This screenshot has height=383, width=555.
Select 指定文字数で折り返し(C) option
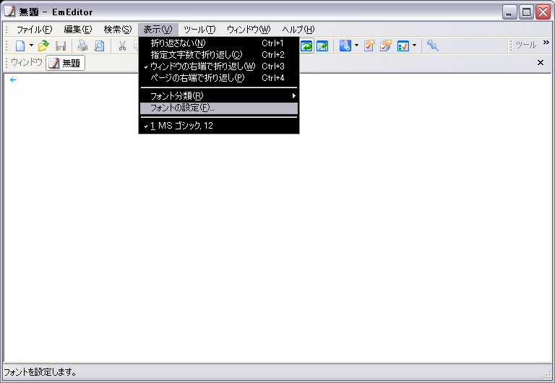pyautogui.click(x=219, y=55)
